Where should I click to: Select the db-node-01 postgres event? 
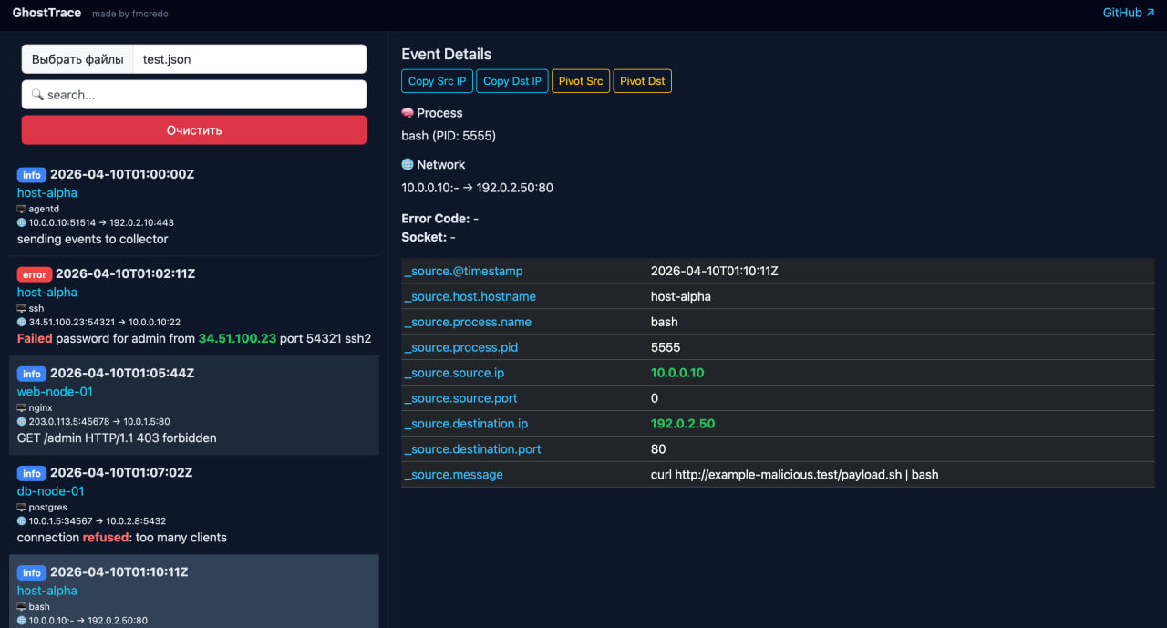(194, 504)
